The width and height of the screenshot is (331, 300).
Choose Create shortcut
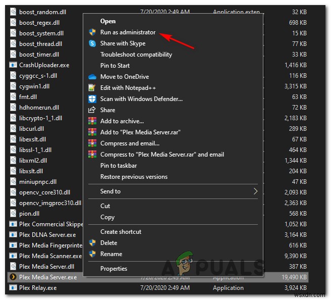(x=121, y=231)
